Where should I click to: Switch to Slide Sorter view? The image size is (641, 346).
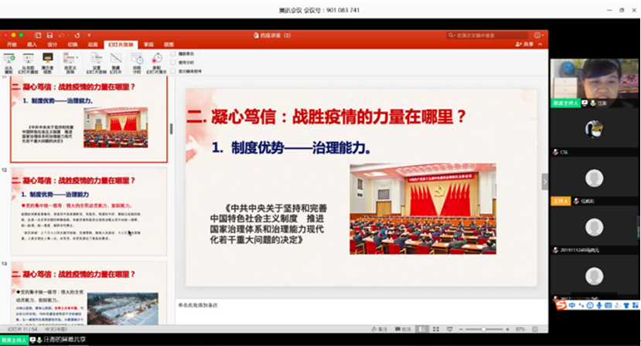(x=436, y=329)
